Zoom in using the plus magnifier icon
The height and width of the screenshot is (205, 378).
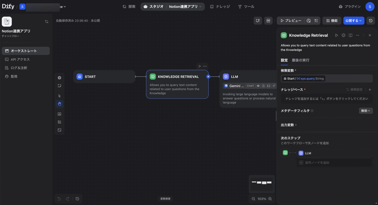[270, 199]
